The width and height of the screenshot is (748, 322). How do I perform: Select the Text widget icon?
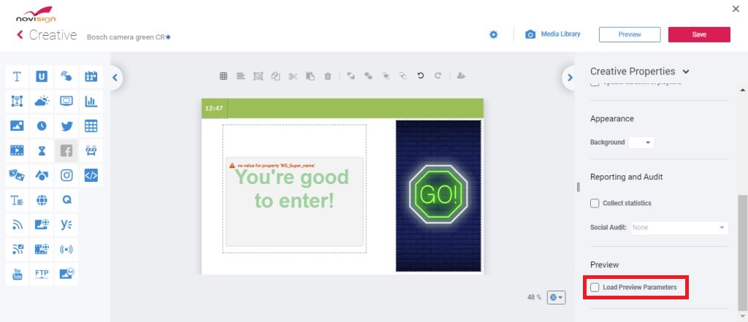pyautogui.click(x=18, y=77)
